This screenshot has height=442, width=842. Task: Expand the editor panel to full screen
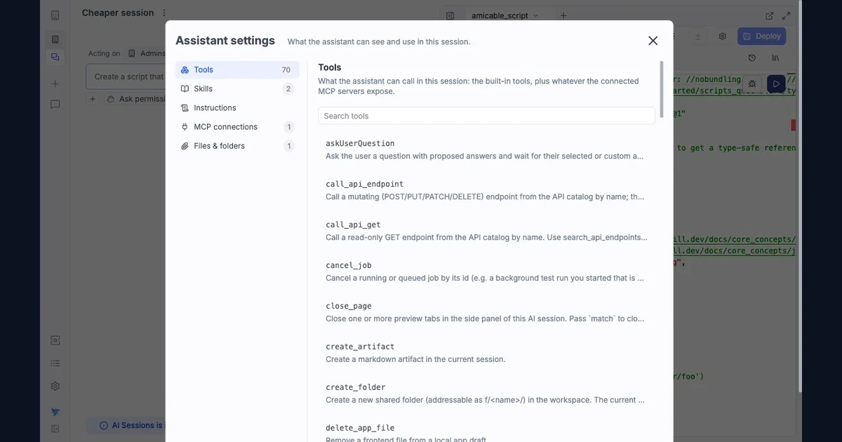pos(786,15)
